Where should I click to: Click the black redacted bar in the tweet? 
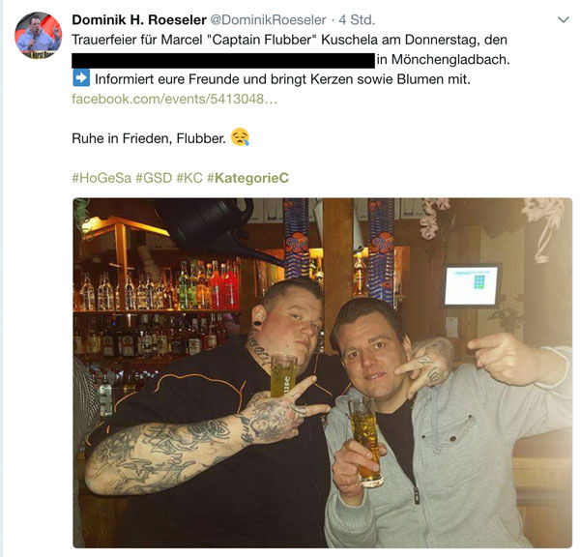pyautogui.click(x=223, y=60)
